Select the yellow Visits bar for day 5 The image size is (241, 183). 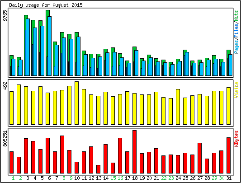pyautogui.click(x=41, y=105)
